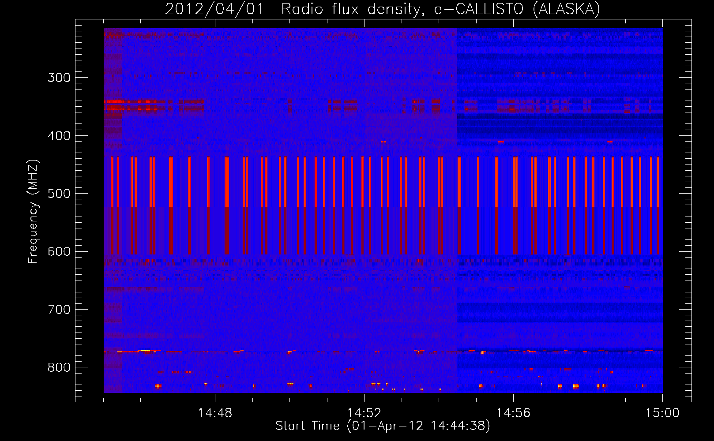Click the '14:52' time axis label
This screenshot has height=441, width=714.
point(364,413)
